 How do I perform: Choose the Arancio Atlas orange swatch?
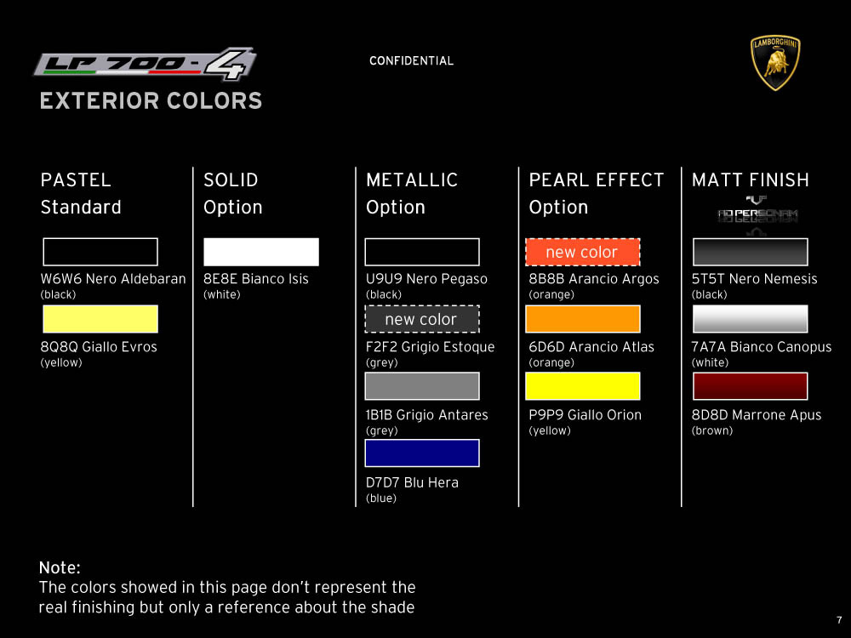(x=582, y=319)
